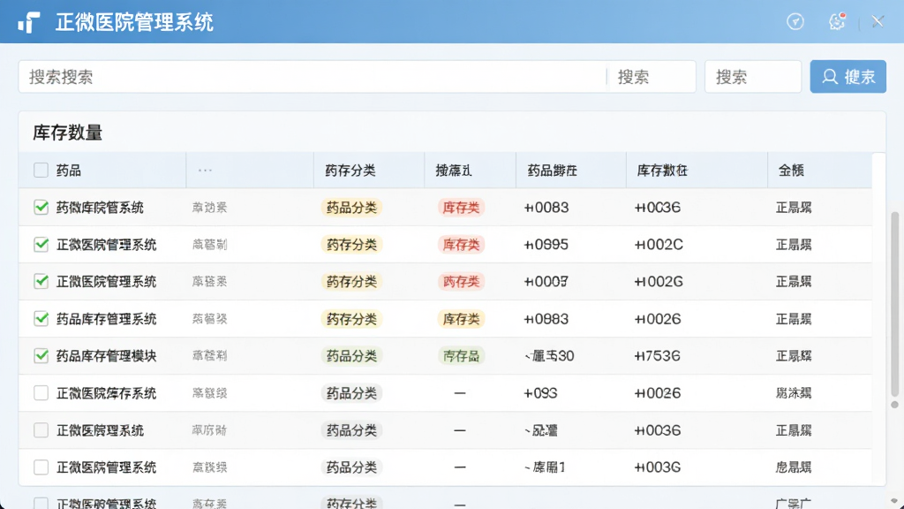Click the H7536 stock value cell
The image size is (904, 509).
coord(657,355)
